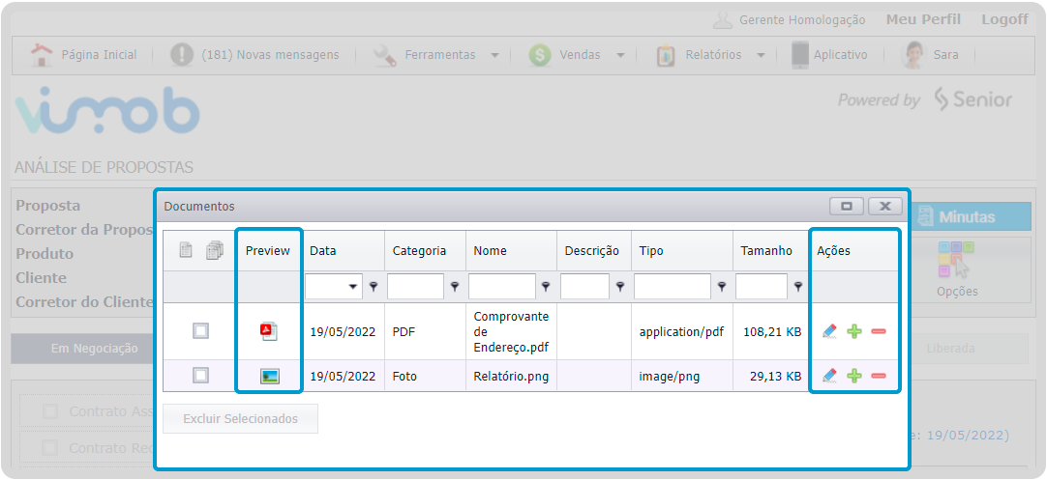
Task: Open filter options for Nome column
Action: click(x=546, y=287)
